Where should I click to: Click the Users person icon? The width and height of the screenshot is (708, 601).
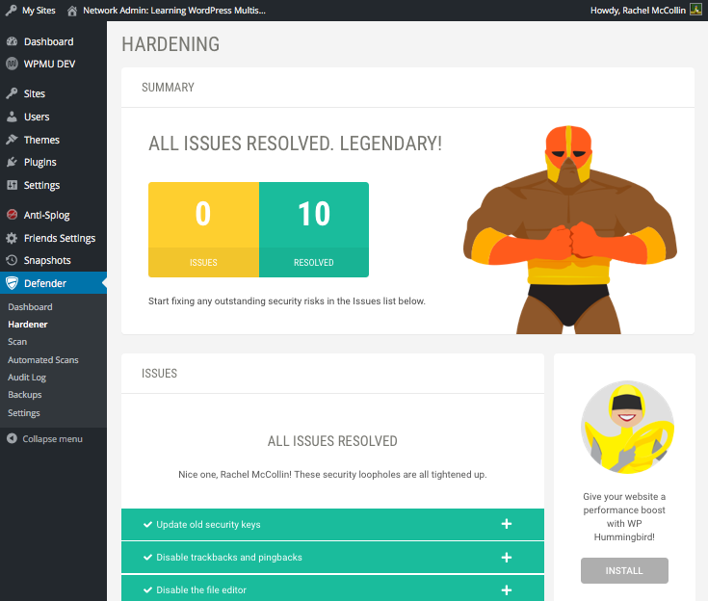[x=13, y=117]
